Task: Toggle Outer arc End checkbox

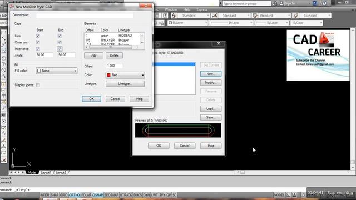Action: pyautogui.click(x=60, y=42)
